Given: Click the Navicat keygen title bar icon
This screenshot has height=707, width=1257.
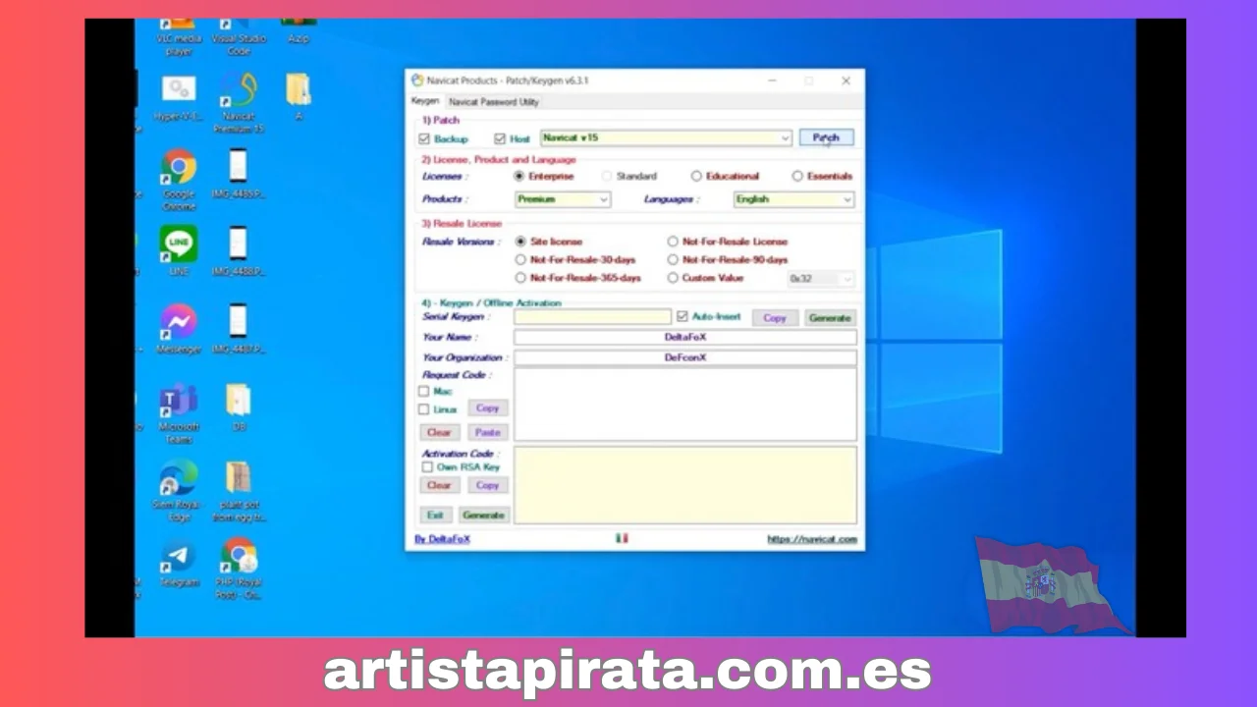Looking at the screenshot, I should point(417,81).
